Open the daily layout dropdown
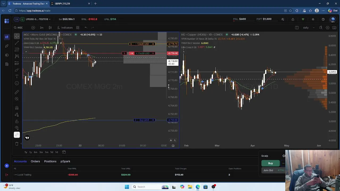Screen dimensions: 340x191 309,28
